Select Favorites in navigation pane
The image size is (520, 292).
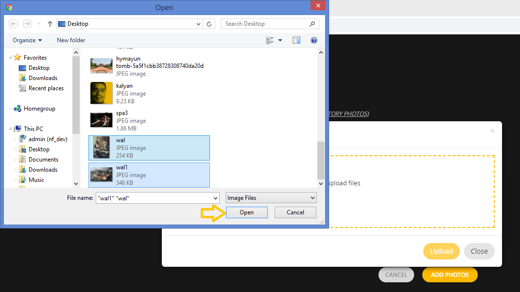coord(35,58)
